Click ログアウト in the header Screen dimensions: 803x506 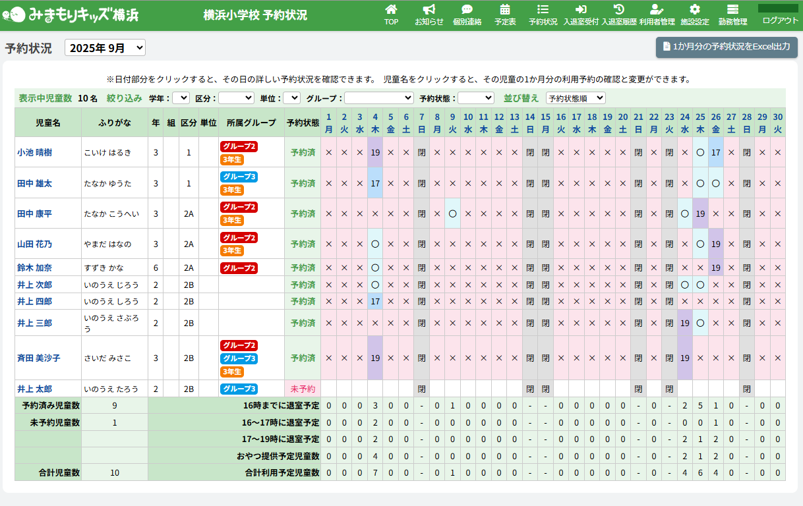pyautogui.click(x=780, y=20)
